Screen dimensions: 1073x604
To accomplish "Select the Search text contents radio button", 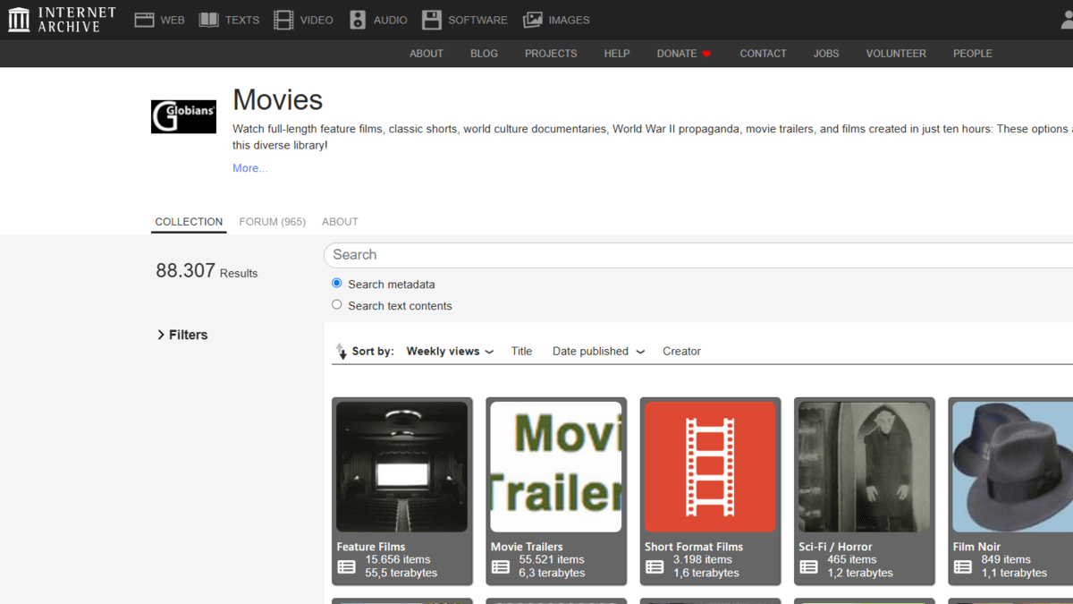I will point(337,305).
